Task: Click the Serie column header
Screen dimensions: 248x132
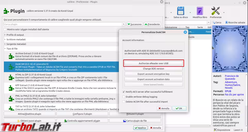Action: tap(200, 27)
